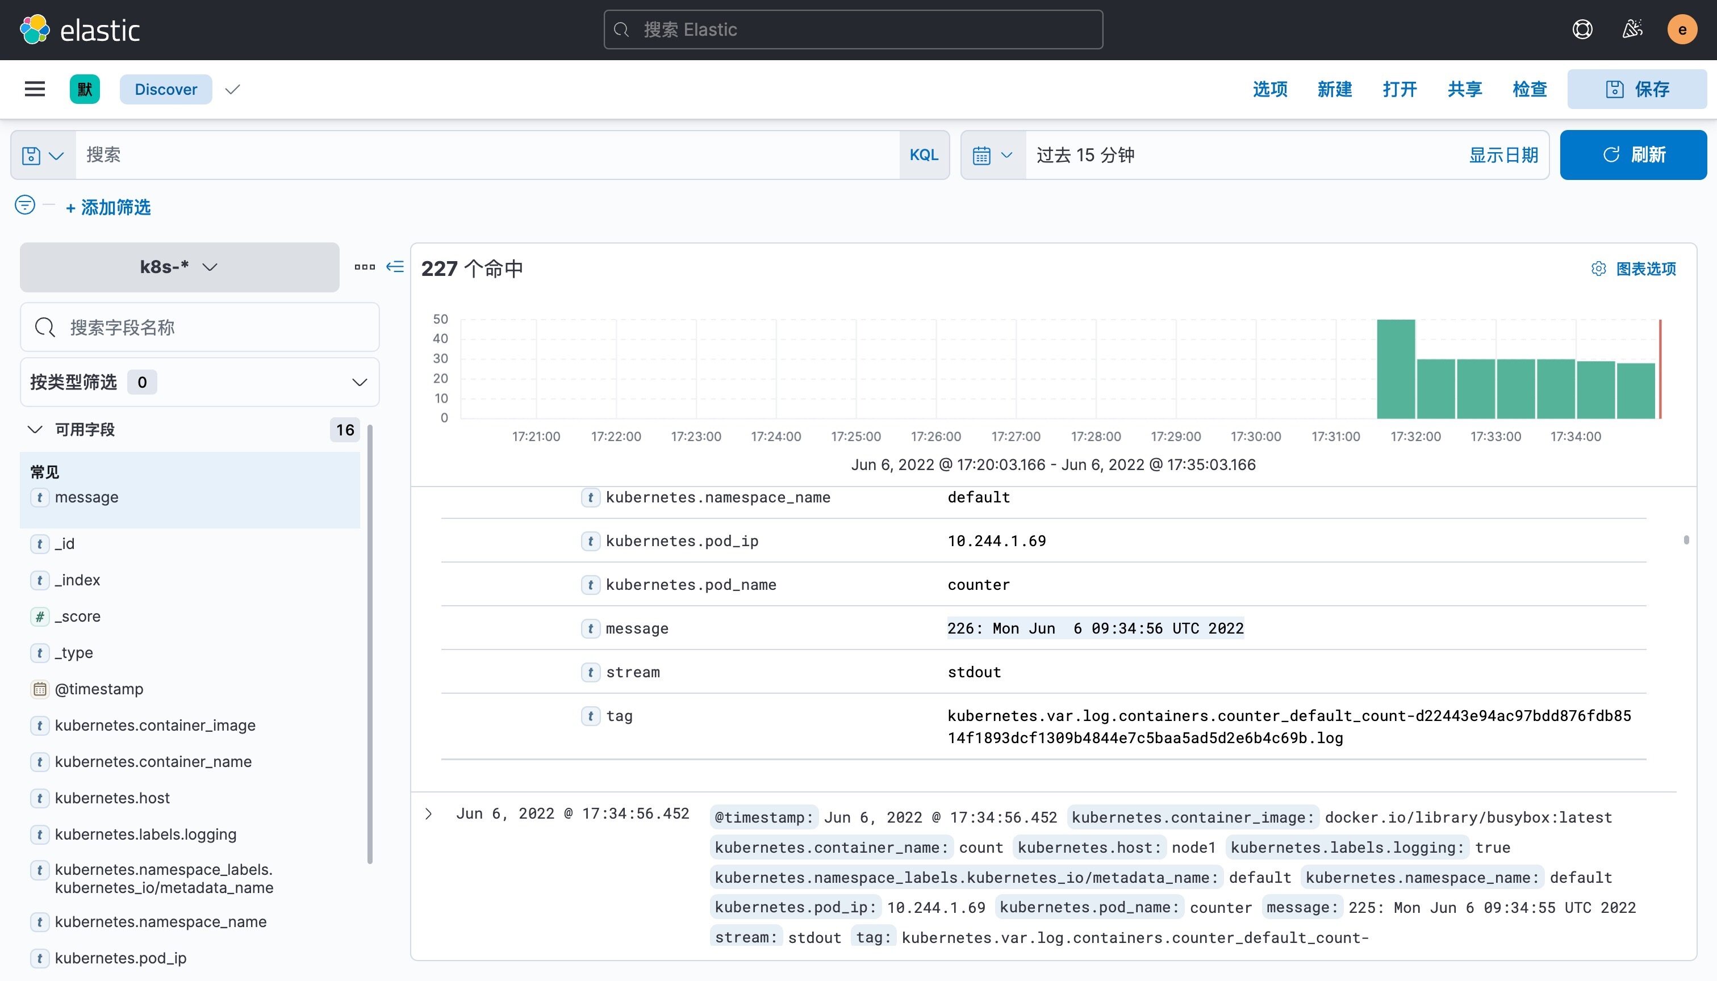Open the hamburger navigation menu
The height and width of the screenshot is (981, 1717).
coord(35,89)
